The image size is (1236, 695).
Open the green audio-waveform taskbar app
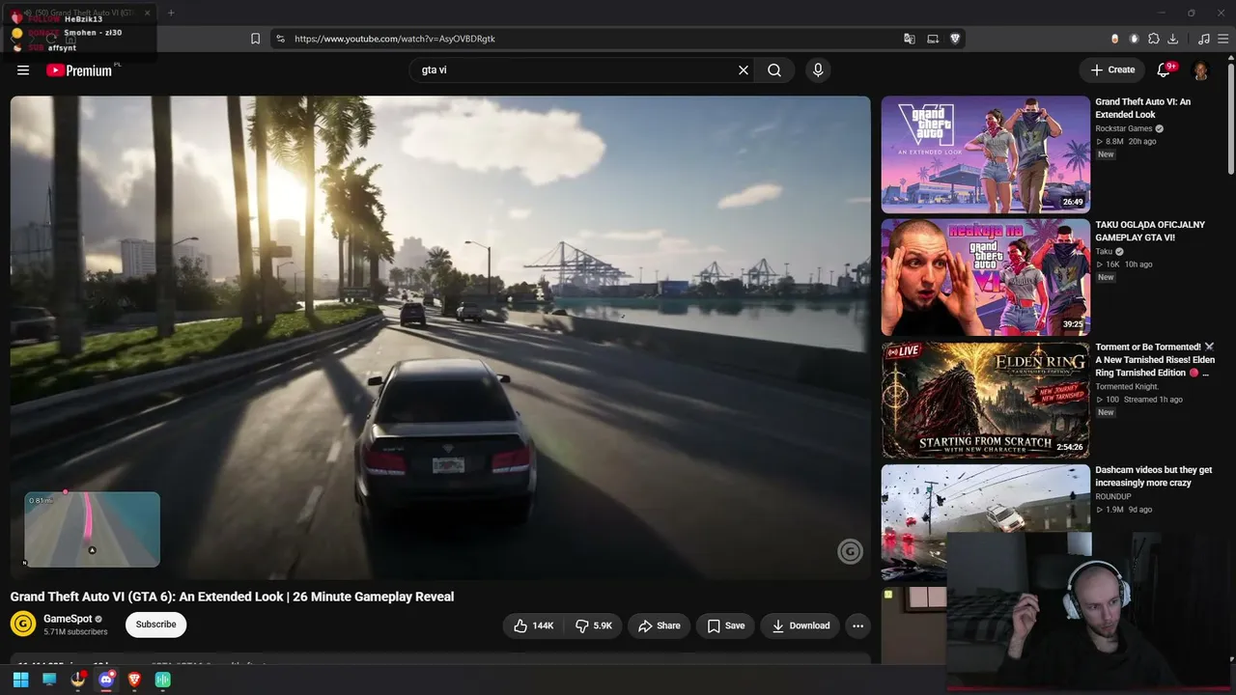pyautogui.click(x=163, y=680)
